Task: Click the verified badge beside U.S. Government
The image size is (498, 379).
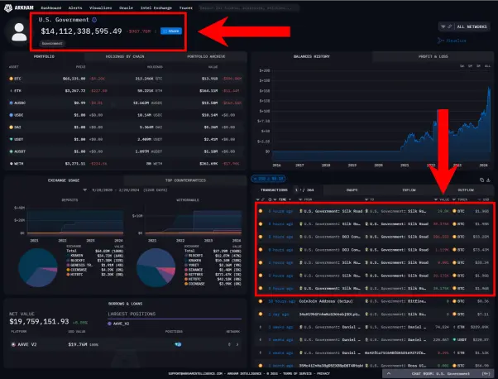Action: pos(94,20)
